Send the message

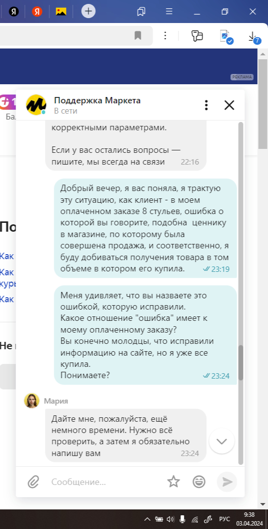227,482
